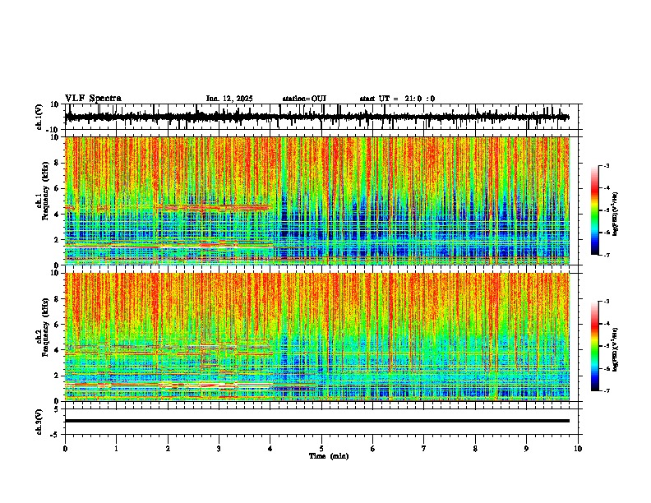Click time axis tick label "1"
This screenshot has width=651, height=503.
[x=116, y=449]
